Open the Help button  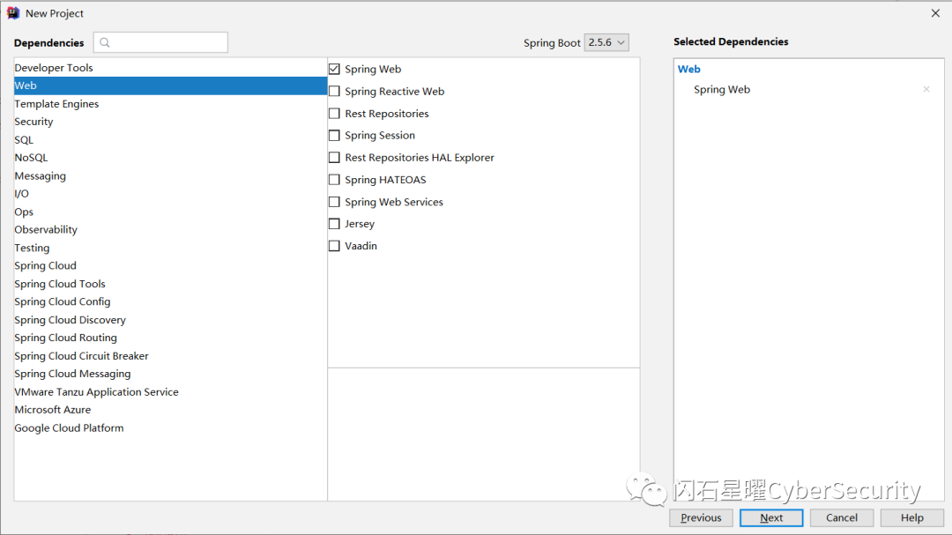pyautogui.click(x=912, y=518)
